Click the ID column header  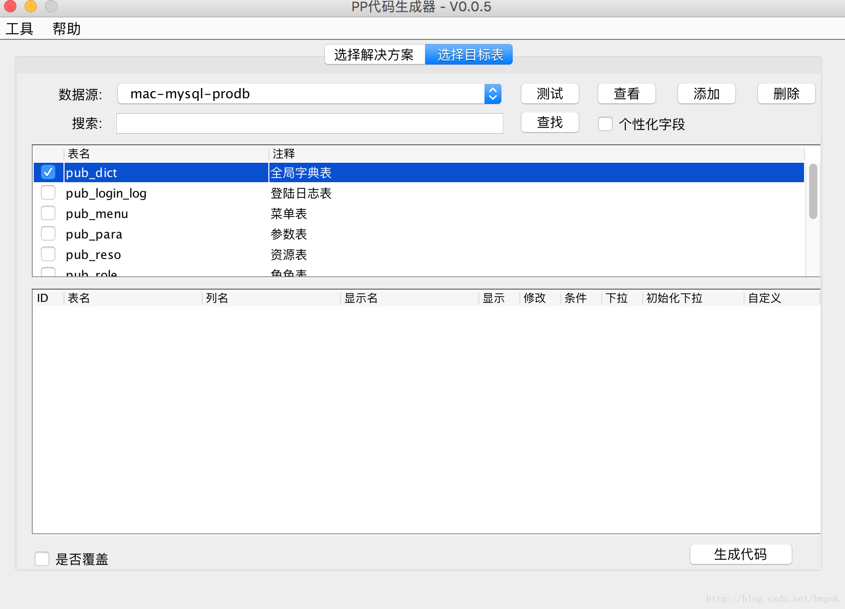(x=49, y=298)
